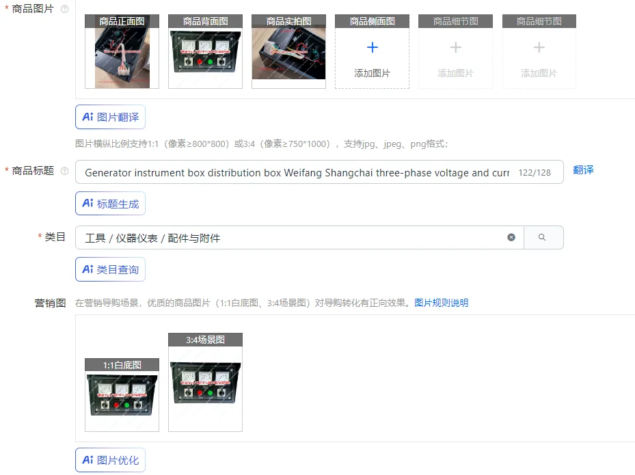Open the 图片规则说明 link
The width and height of the screenshot is (635, 475).
441,303
